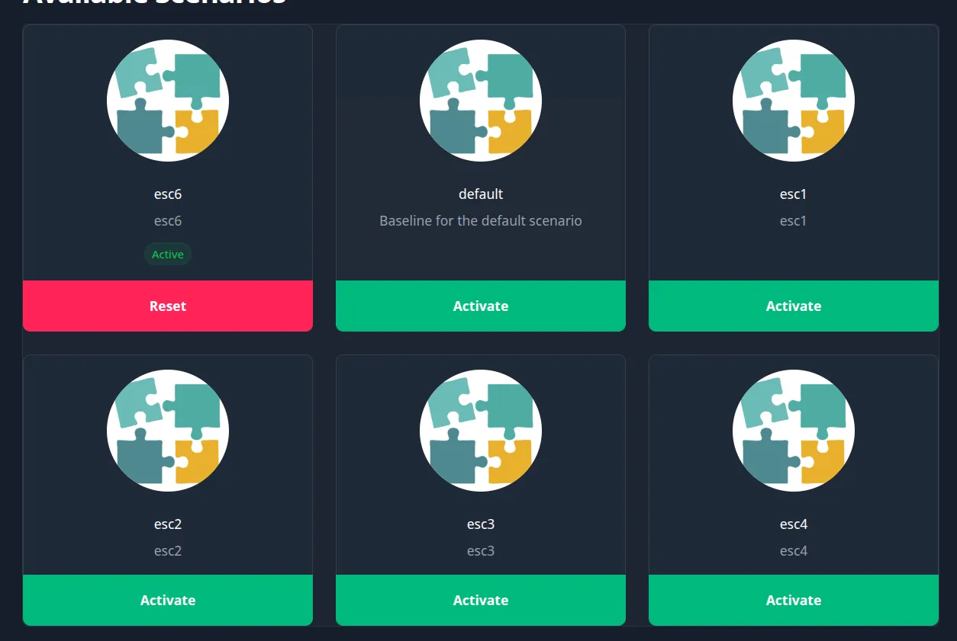Click the esc3 scenario puzzle icon

click(x=481, y=431)
